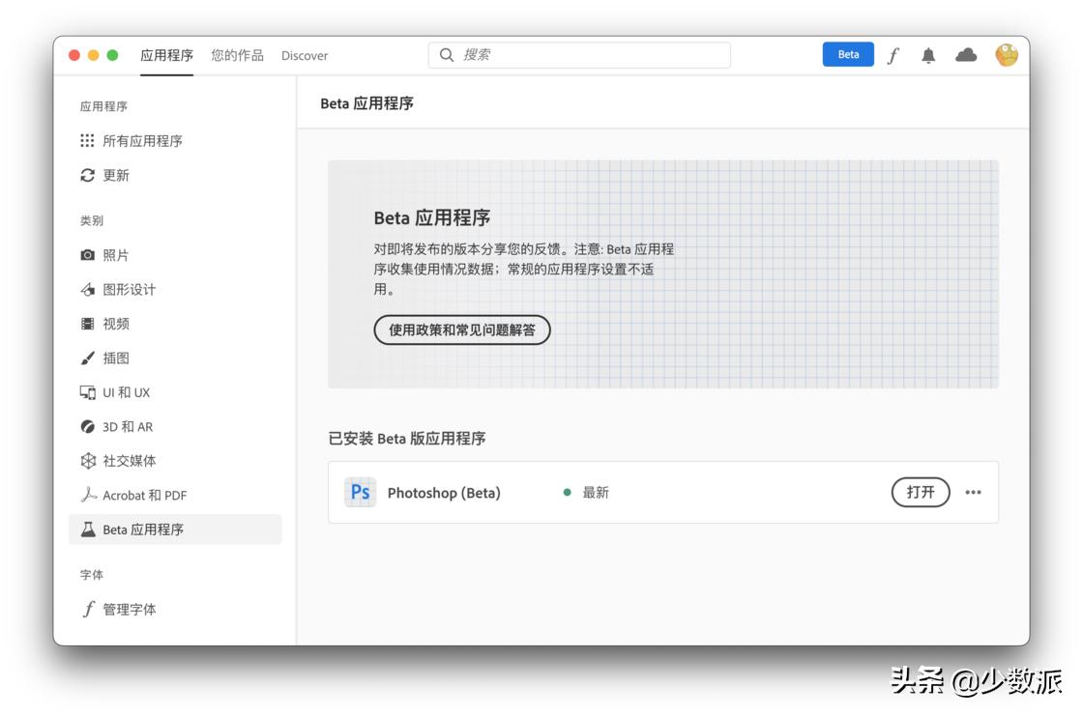The width and height of the screenshot is (1083, 716).
Task: Click the Creative Cloud storage icon
Action: [x=966, y=55]
